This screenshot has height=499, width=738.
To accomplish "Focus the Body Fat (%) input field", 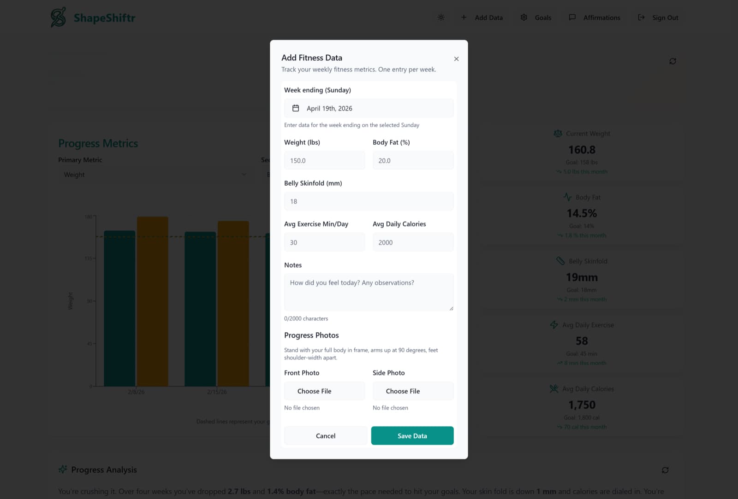I will click(413, 160).
